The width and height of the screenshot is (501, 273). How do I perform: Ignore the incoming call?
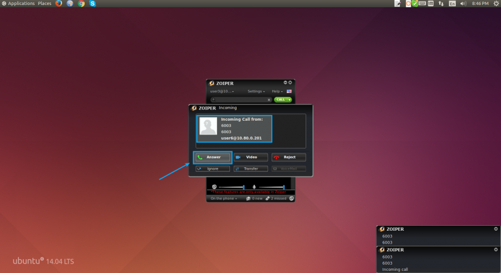213,168
